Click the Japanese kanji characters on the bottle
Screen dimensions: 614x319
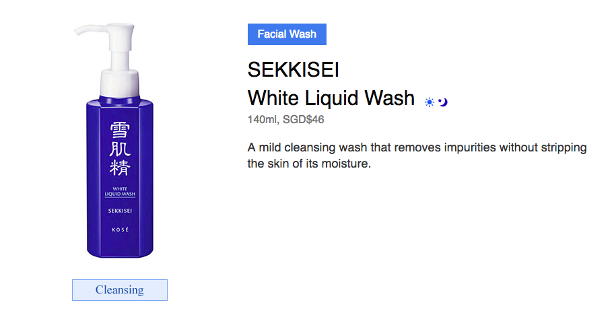pos(120,147)
